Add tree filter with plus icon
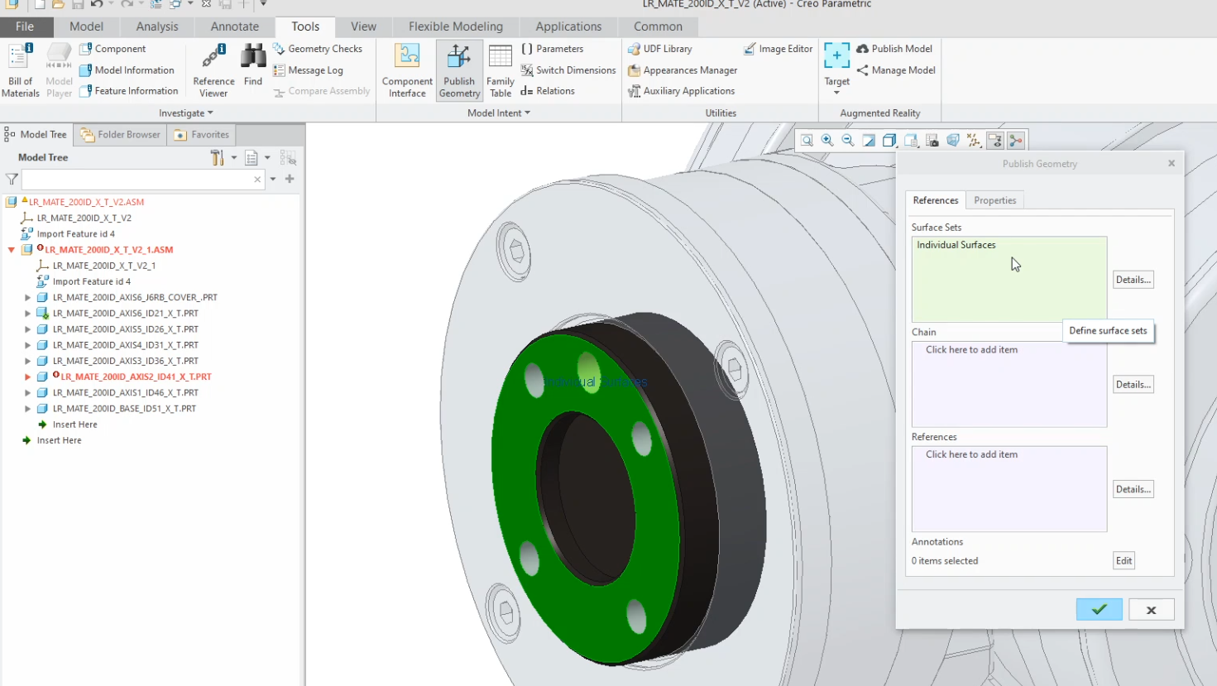The height and width of the screenshot is (686, 1217). click(x=290, y=179)
